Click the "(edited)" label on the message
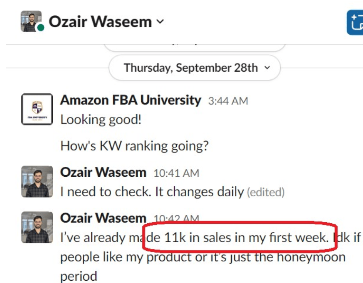The height and width of the screenshot is (283, 363). point(266,192)
